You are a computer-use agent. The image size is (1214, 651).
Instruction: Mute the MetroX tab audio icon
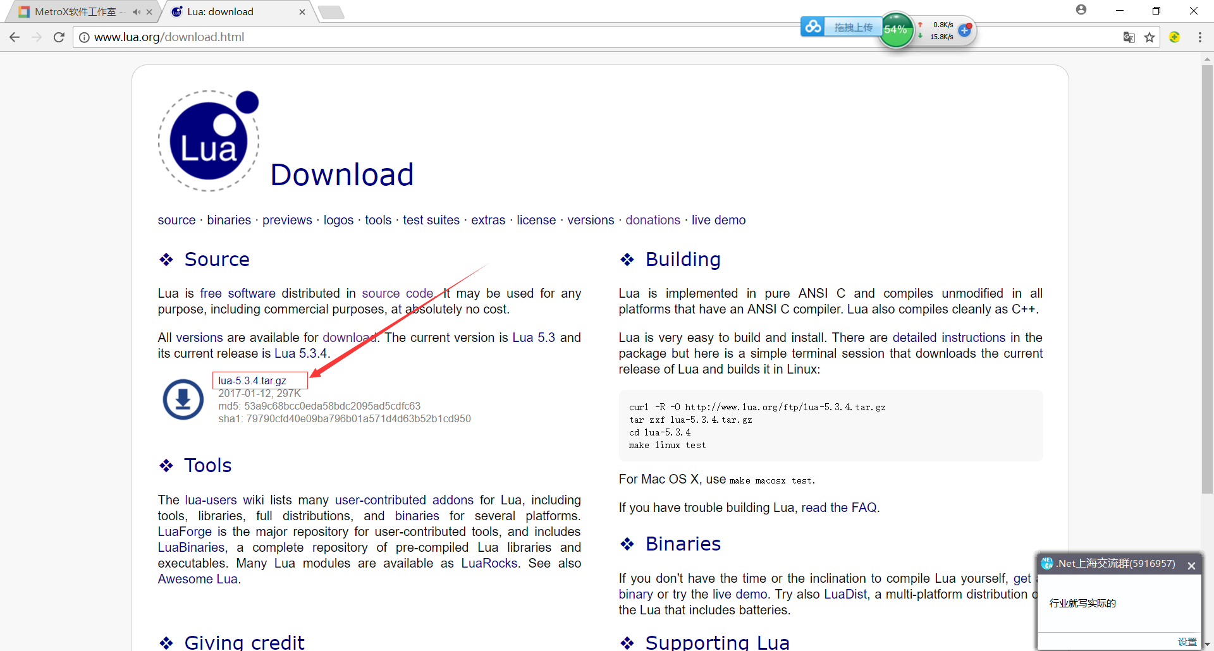(137, 12)
